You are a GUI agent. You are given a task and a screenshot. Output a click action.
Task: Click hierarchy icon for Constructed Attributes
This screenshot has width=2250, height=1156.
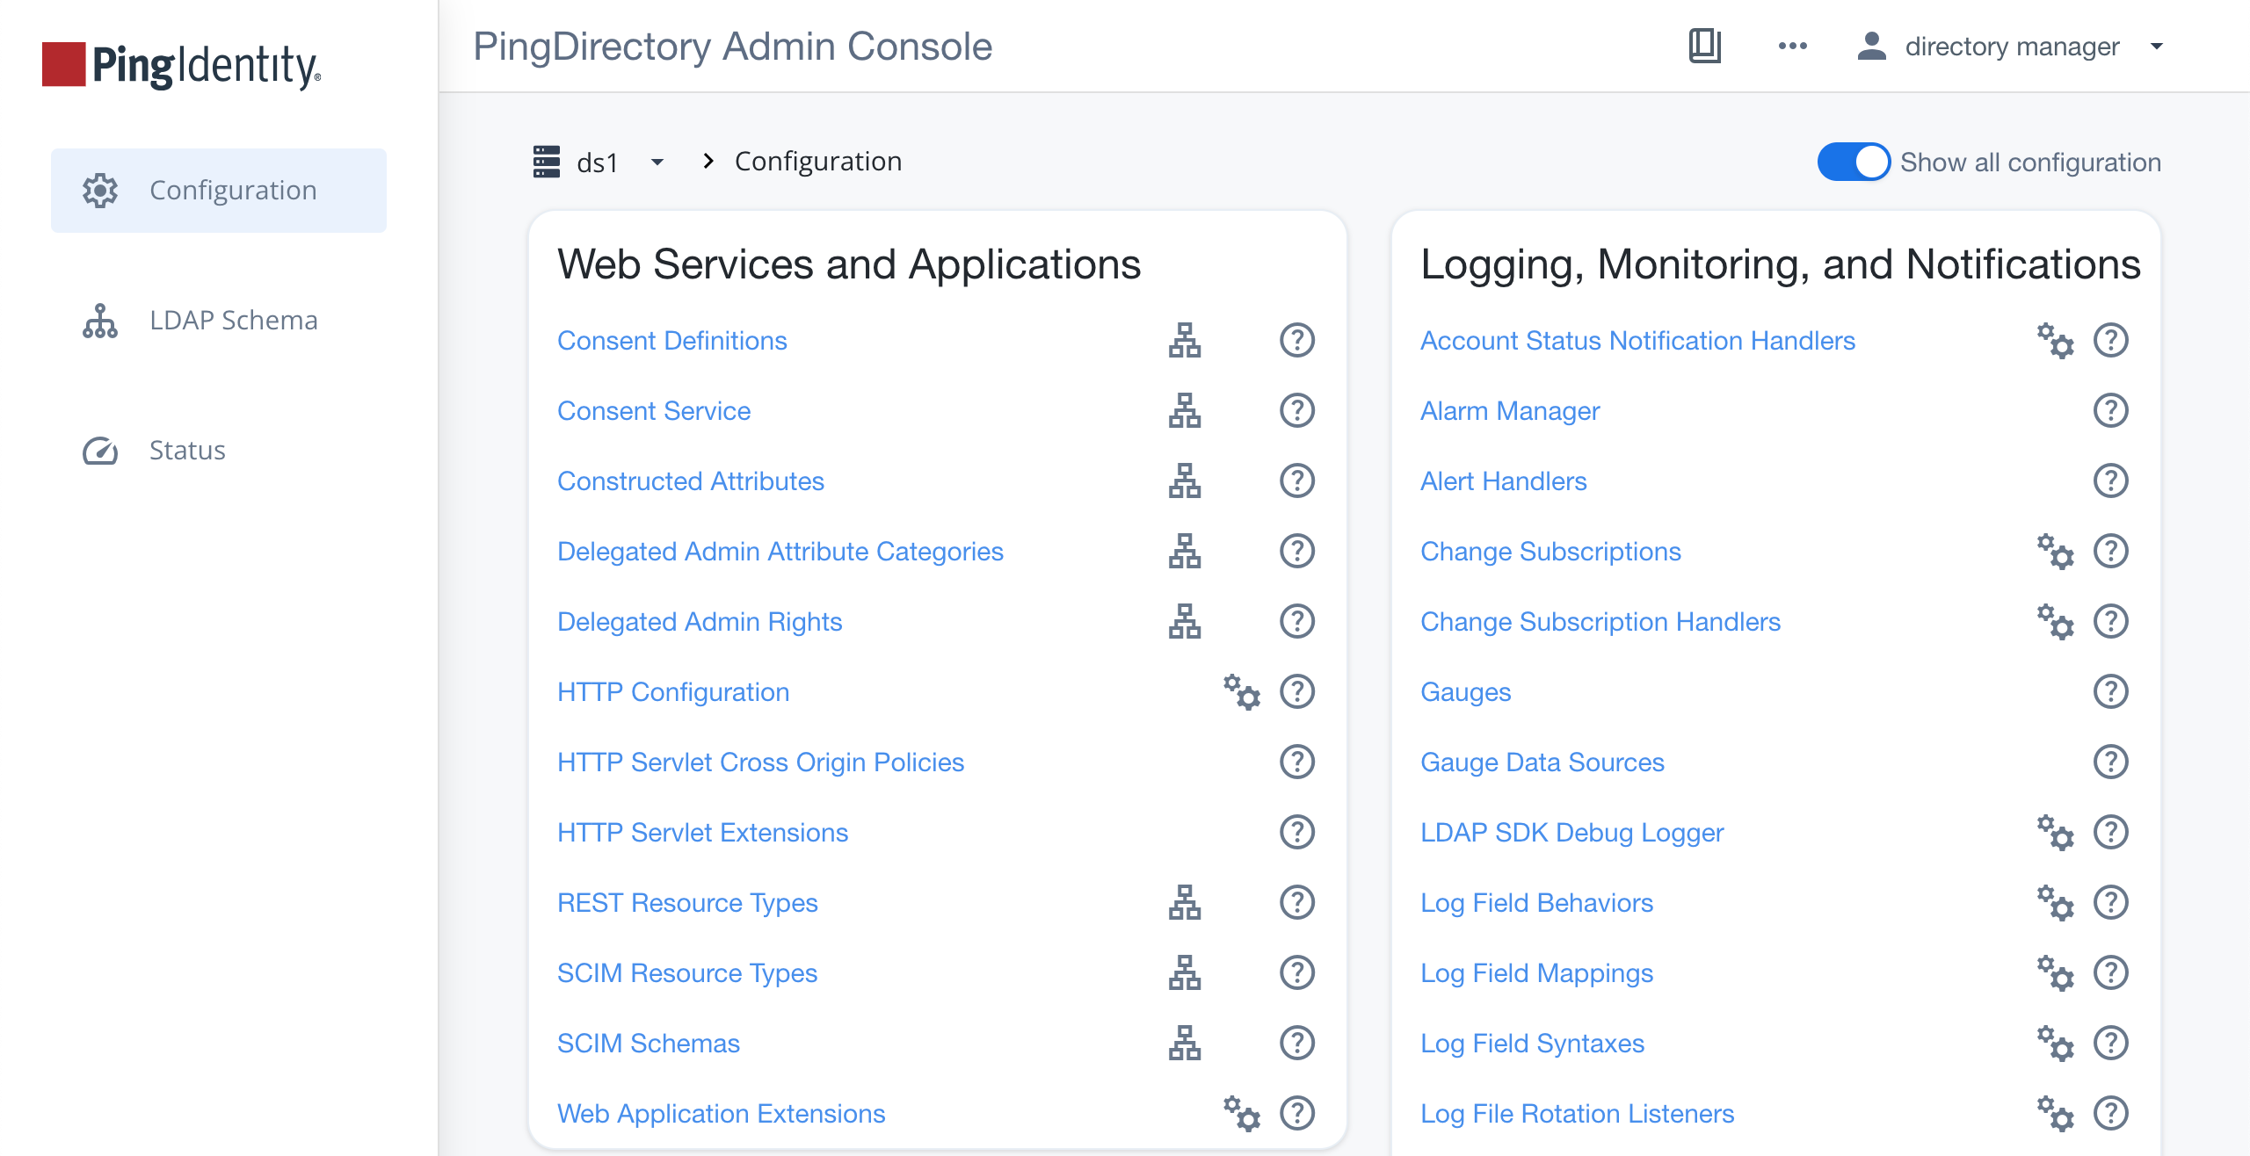(x=1185, y=480)
